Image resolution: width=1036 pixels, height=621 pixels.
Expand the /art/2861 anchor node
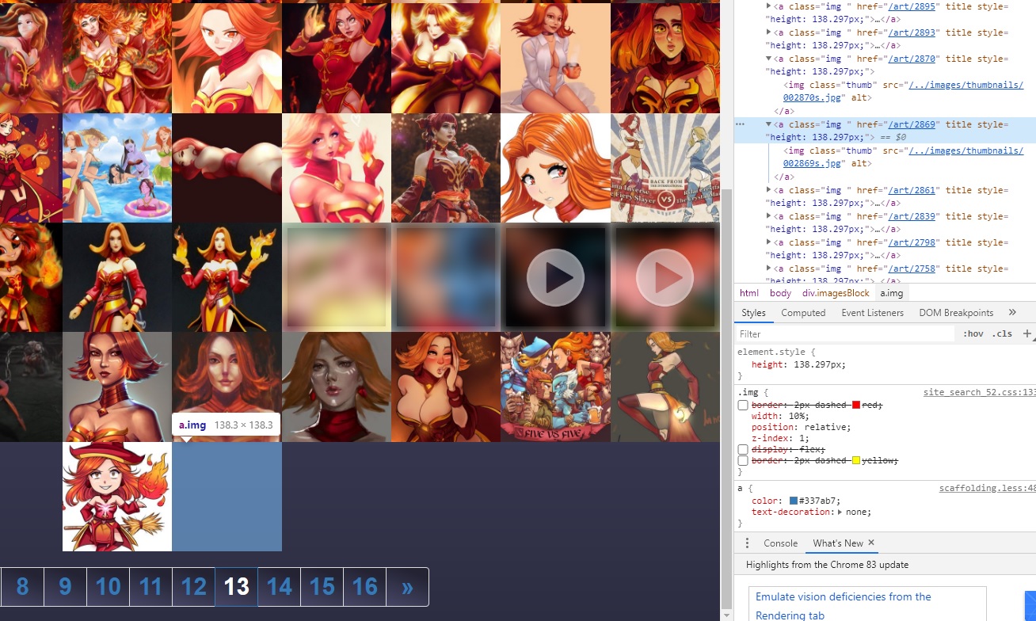point(768,190)
